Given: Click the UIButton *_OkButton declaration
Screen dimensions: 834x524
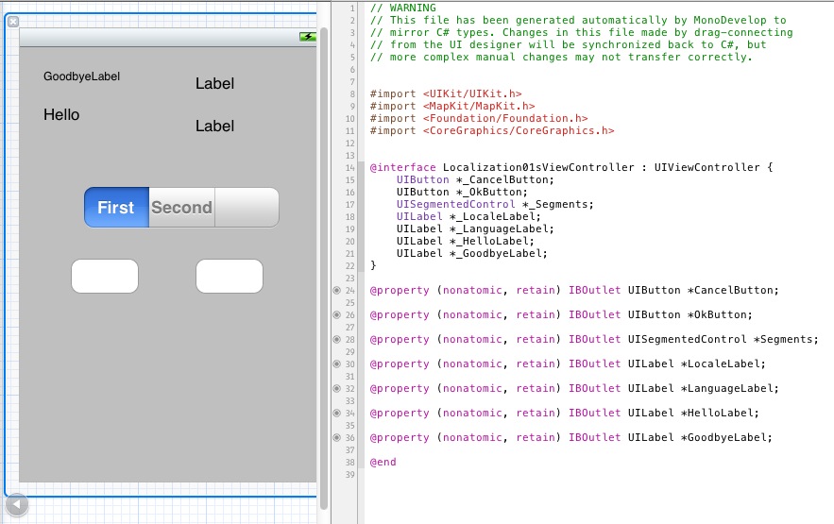Looking at the screenshot, I should pos(462,192).
